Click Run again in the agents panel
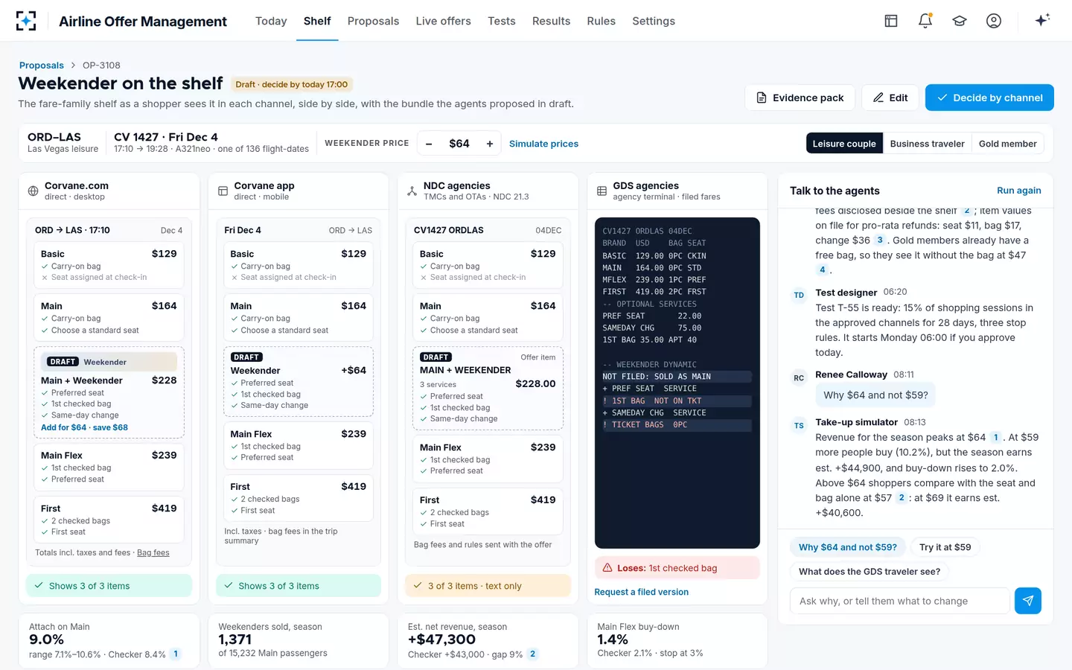 click(x=1019, y=191)
